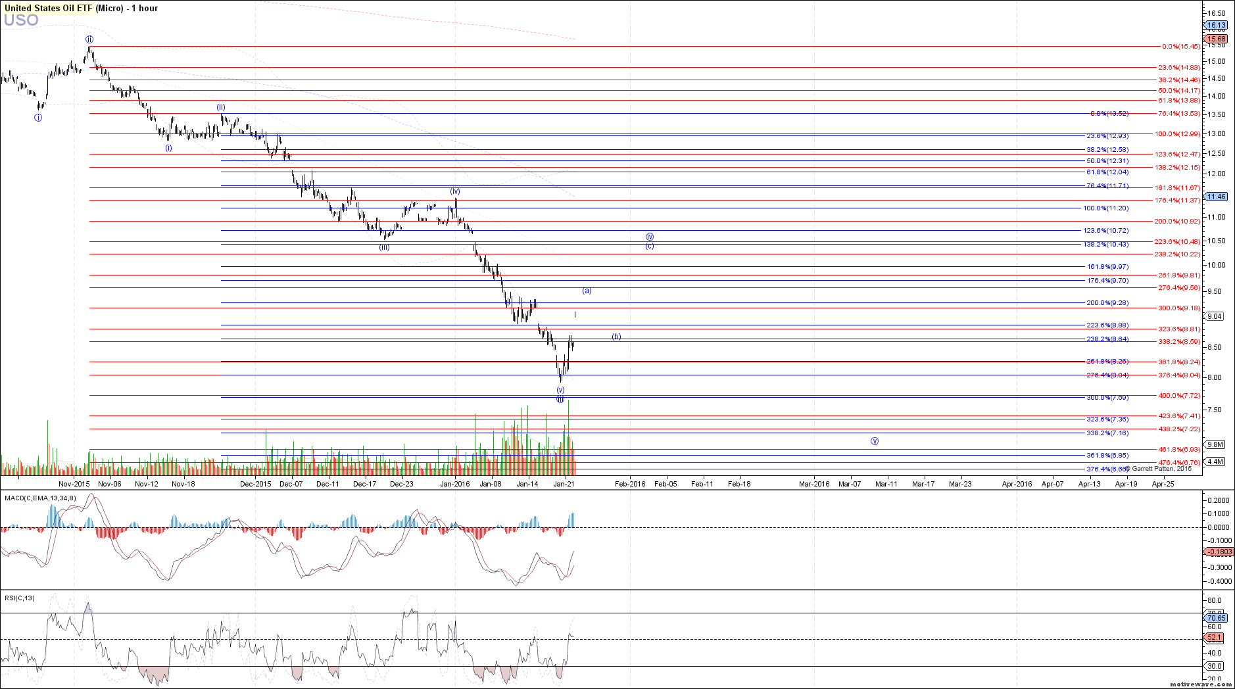The height and width of the screenshot is (689, 1235).
Task: Select the Feb-2016 date axis marker
Action: point(630,484)
